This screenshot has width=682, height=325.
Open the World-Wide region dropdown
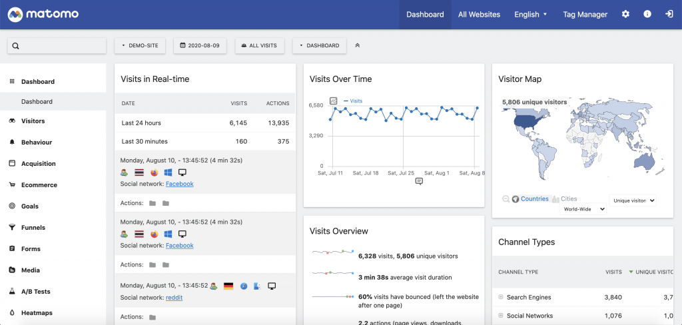583,209
